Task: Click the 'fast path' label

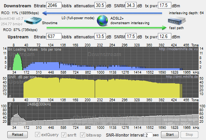Action: (x=176, y=28)
